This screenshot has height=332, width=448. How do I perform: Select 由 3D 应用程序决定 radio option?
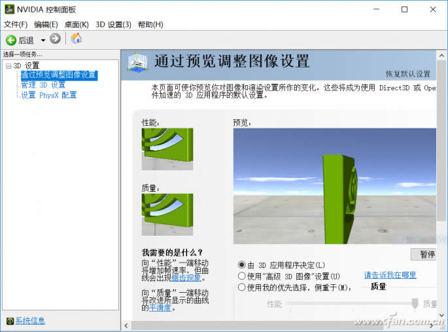point(242,265)
